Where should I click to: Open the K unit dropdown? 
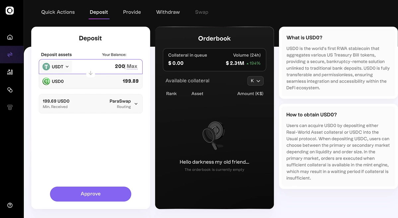coord(255,81)
